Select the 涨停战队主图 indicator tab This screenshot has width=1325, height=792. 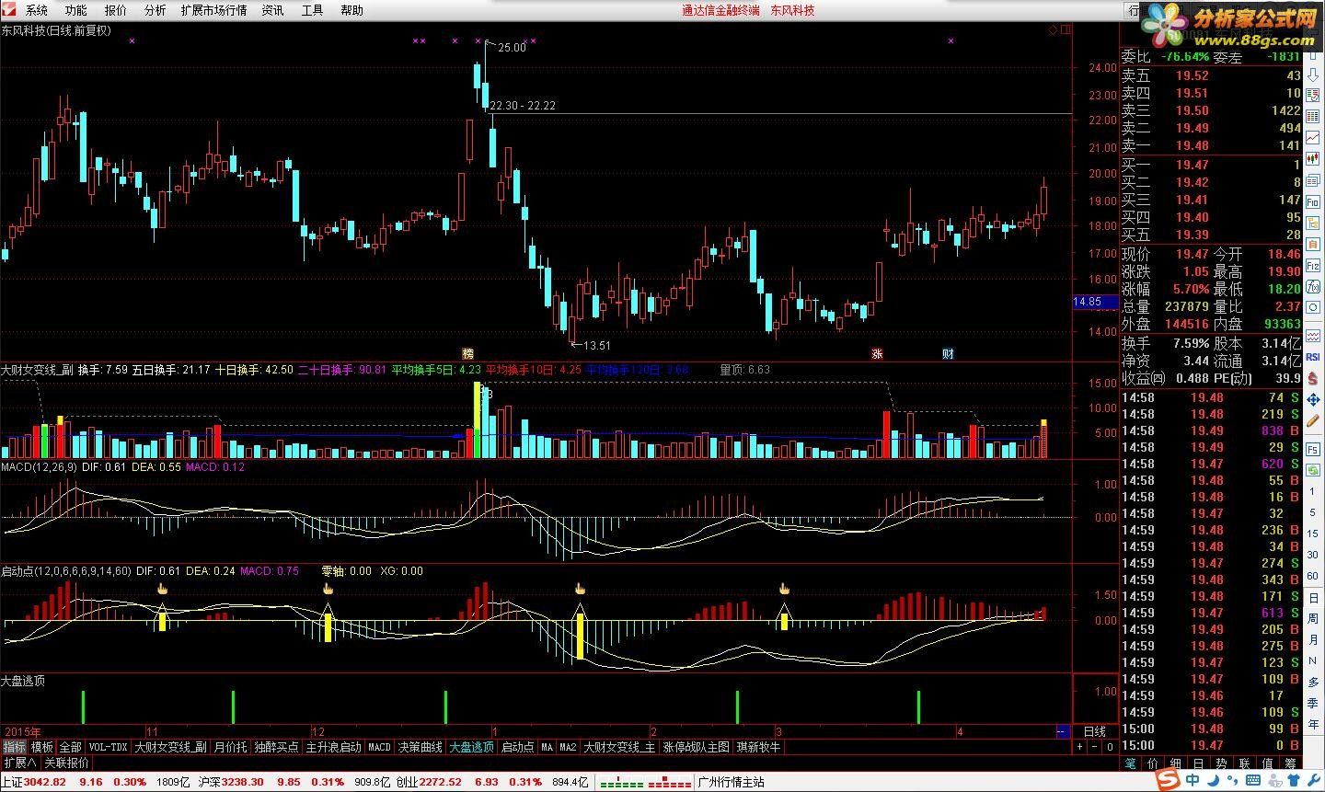(697, 747)
